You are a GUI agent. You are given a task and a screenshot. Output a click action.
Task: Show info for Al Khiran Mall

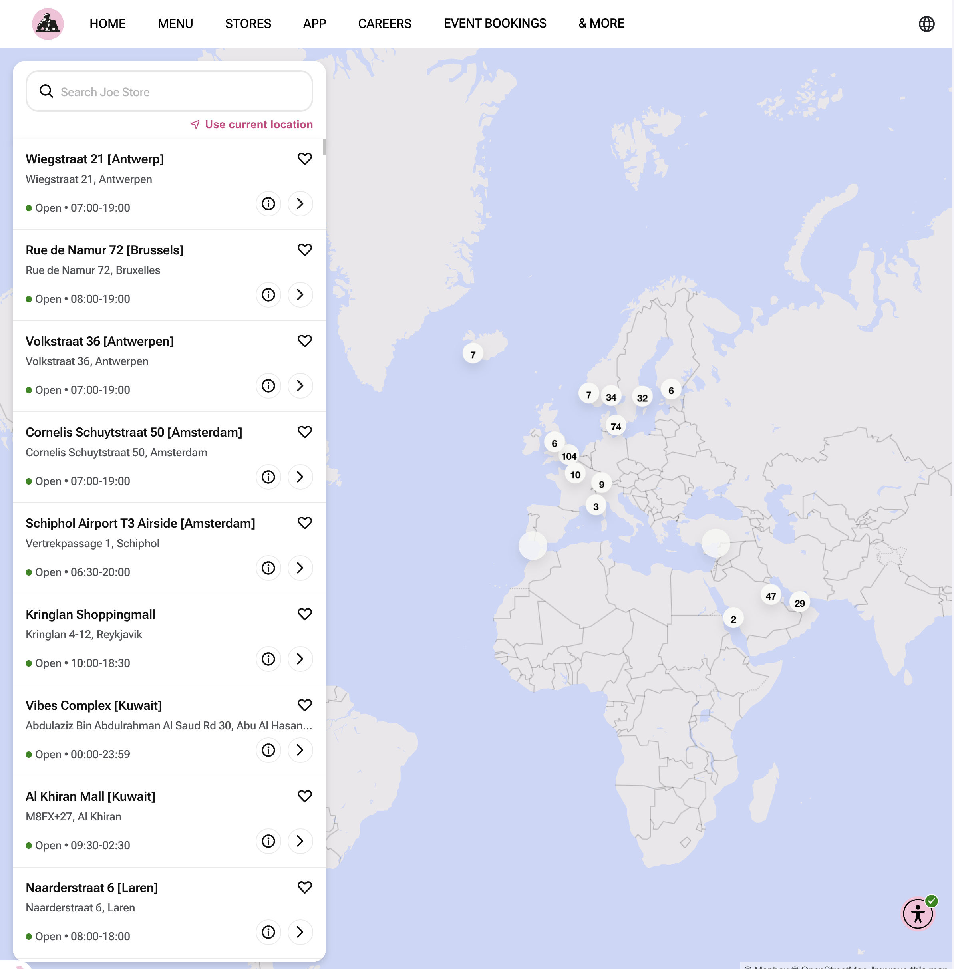coord(268,841)
